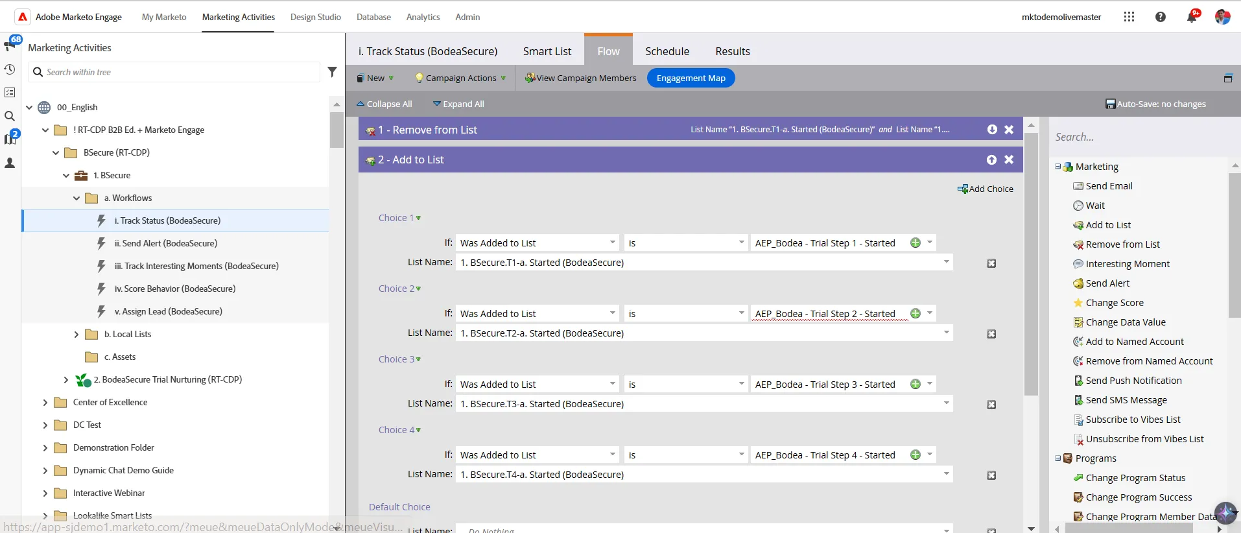Remove Choice 1 using its delete icon
This screenshot has width=1241, height=533.
pos(991,263)
